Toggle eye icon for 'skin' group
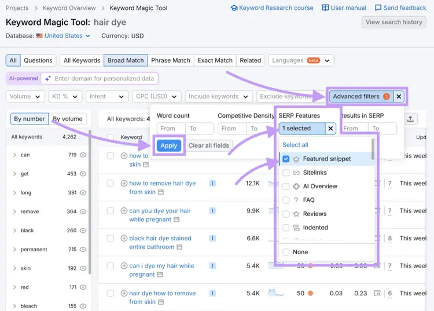 coord(83,268)
